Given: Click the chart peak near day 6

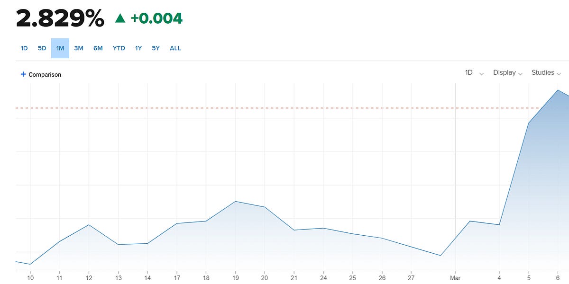Looking at the screenshot, I should [x=558, y=90].
